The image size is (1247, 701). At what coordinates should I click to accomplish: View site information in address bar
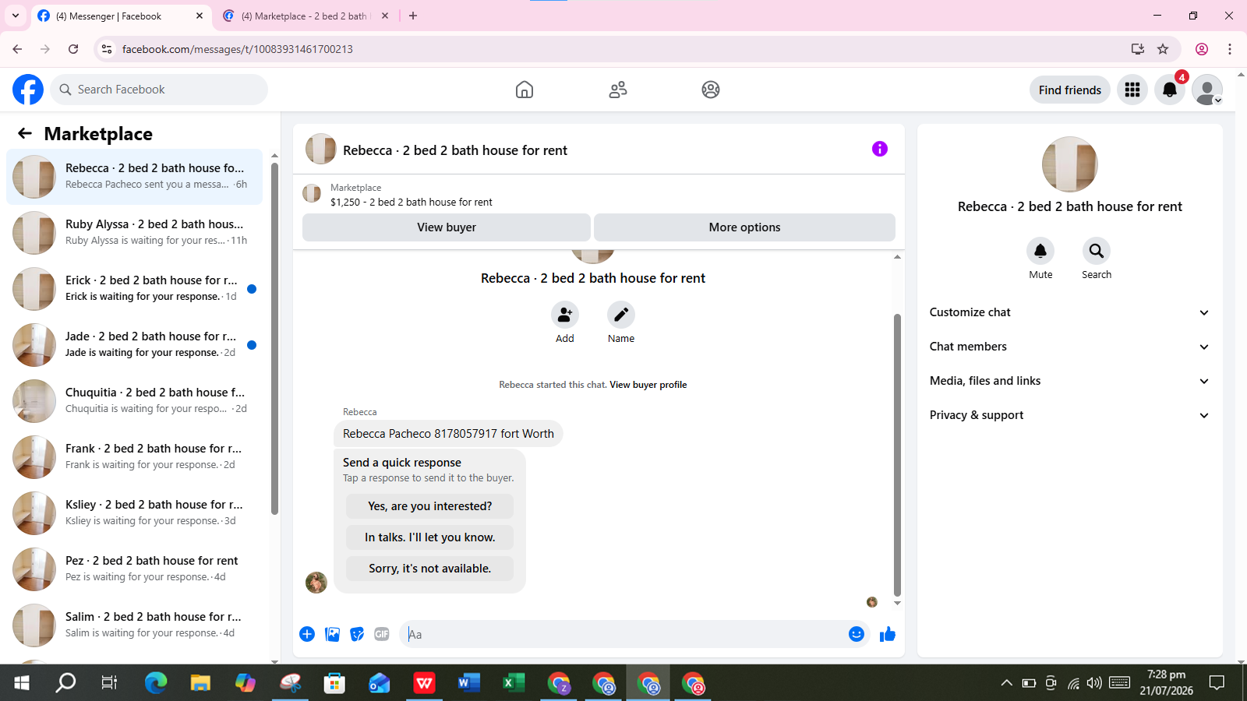tap(107, 49)
